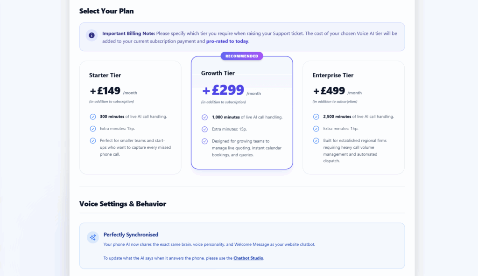Screen dimensions: 478x276
Task: Click the +£499 monthly price
Action: click(329, 91)
